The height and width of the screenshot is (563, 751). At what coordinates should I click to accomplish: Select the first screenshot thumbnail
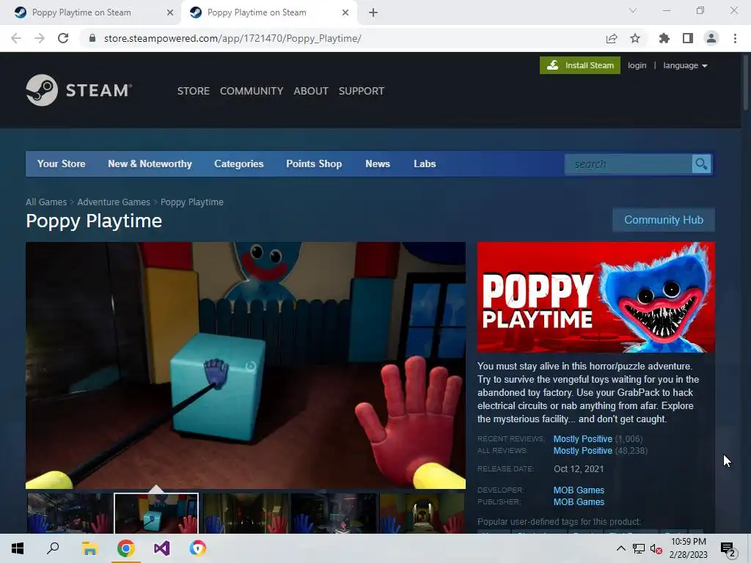(70, 513)
